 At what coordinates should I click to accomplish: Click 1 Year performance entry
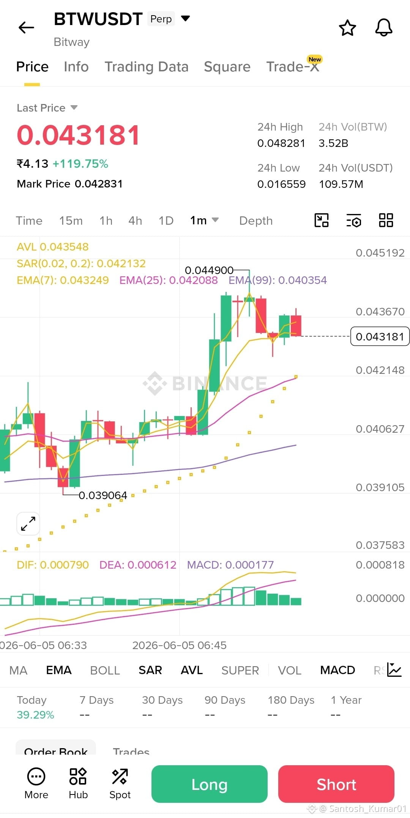pyautogui.click(x=346, y=707)
